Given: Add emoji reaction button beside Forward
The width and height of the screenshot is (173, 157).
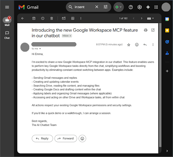Looking at the screenshot, I should point(82,138).
